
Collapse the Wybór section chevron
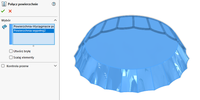(55, 20)
